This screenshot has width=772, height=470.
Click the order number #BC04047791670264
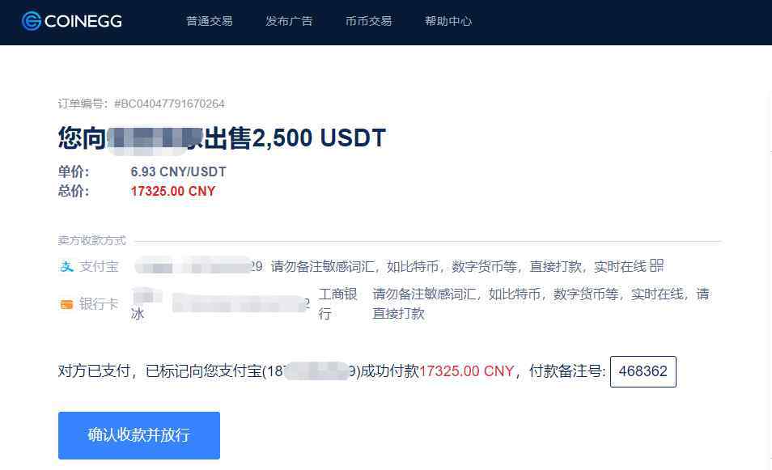point(169,104)
